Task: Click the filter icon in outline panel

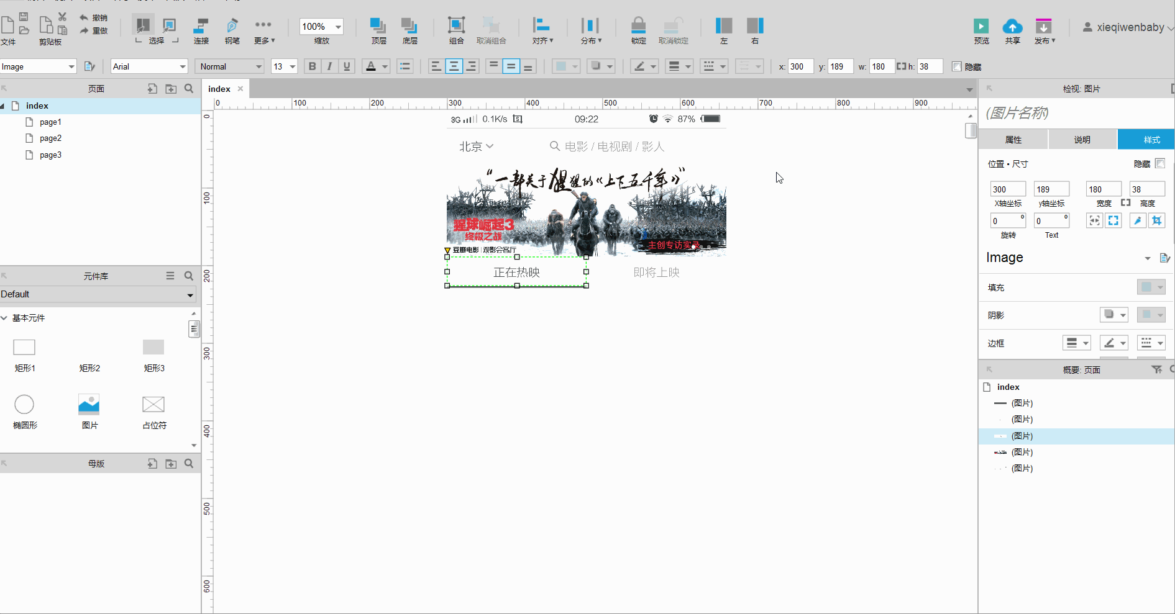Action: (x=1156, y=369)
